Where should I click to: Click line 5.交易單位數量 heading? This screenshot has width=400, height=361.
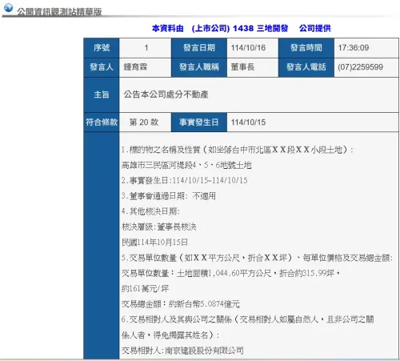pos(257,258)
